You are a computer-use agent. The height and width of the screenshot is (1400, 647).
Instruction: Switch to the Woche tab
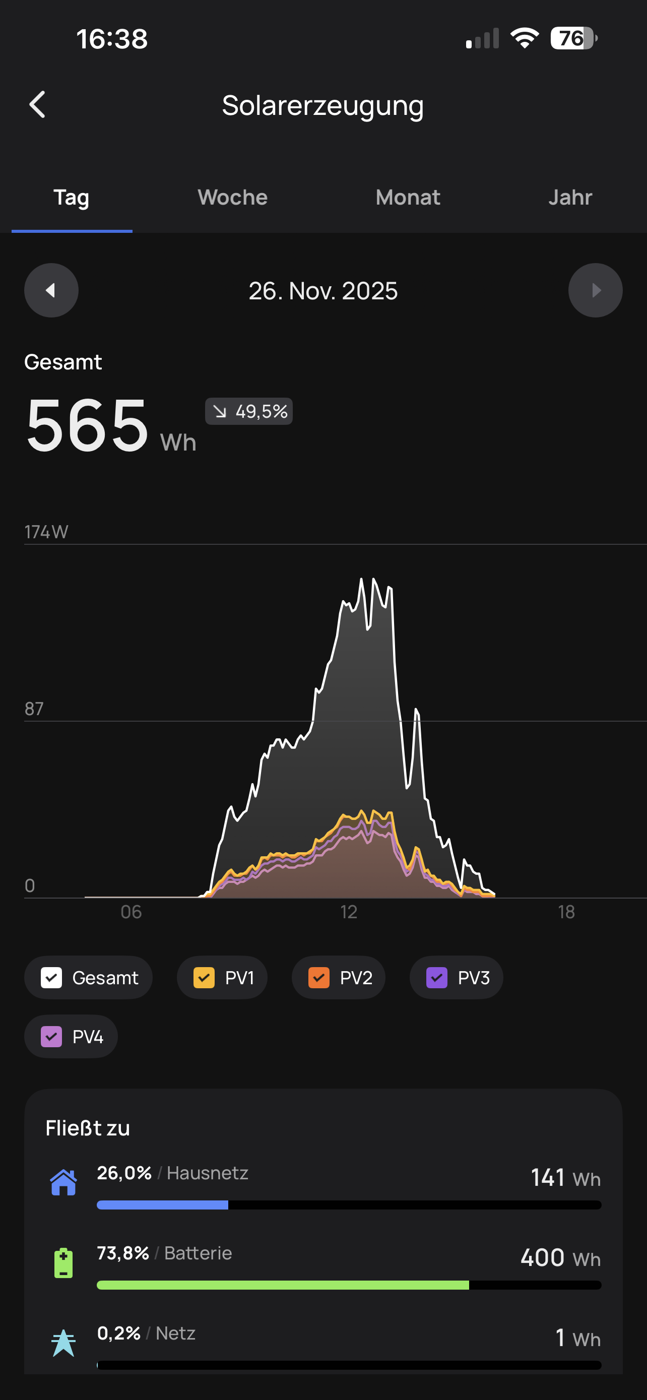click(x=232, y=198)
